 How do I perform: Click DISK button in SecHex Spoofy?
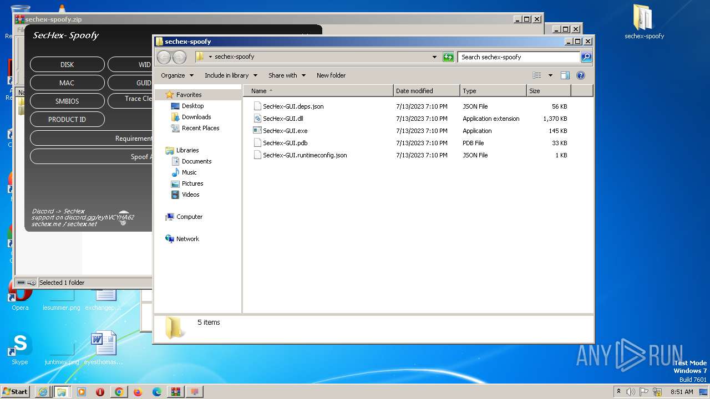click(x=67, y=64)
